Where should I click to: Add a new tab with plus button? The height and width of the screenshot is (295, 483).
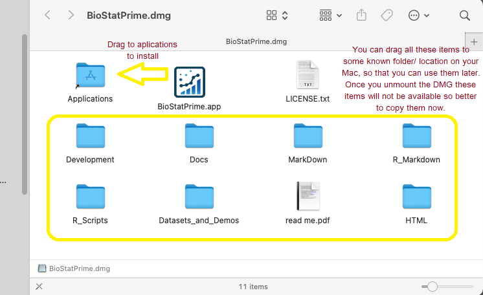[473, 41]
